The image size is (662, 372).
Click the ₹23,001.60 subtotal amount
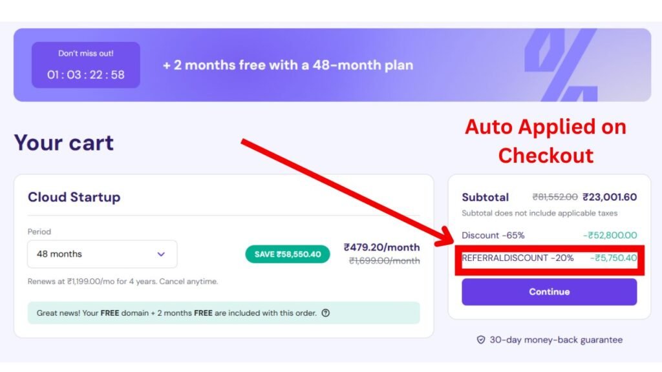610,198
